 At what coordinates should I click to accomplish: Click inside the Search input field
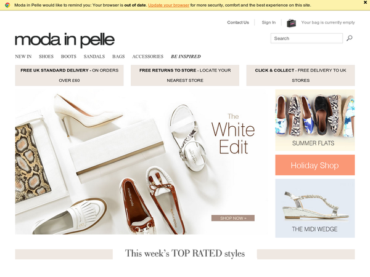306,38
